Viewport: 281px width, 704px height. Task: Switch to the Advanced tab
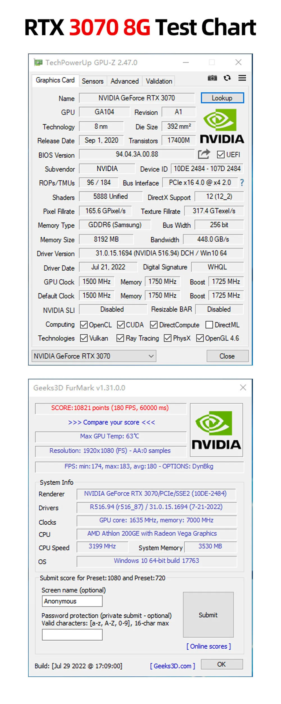[x=124, y=81]
